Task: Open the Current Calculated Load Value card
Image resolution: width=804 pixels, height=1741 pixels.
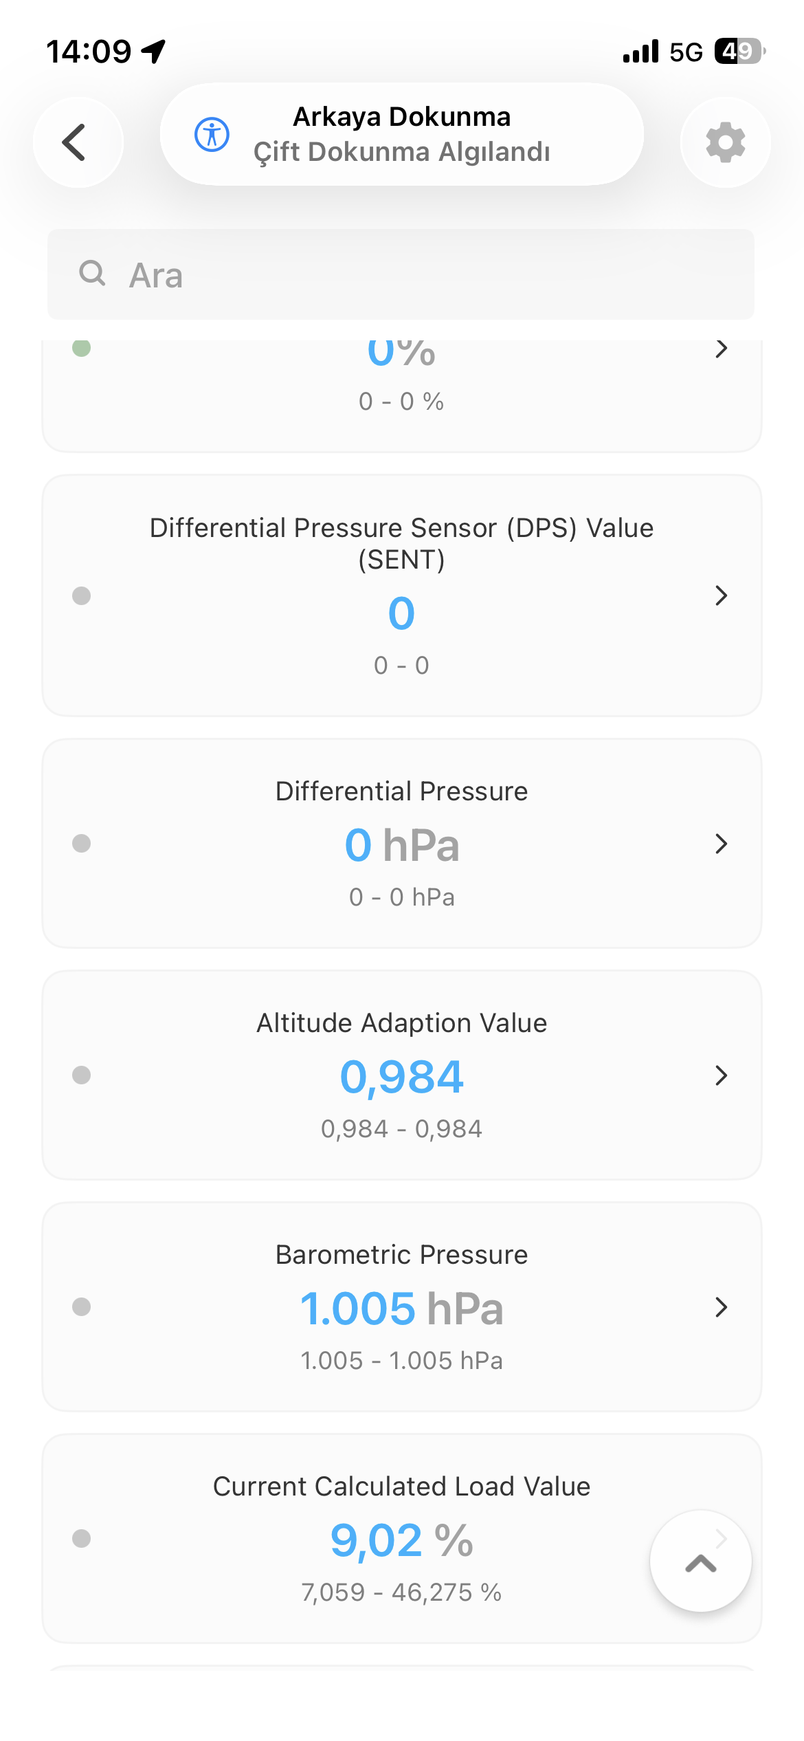Action: (402, 1538)
